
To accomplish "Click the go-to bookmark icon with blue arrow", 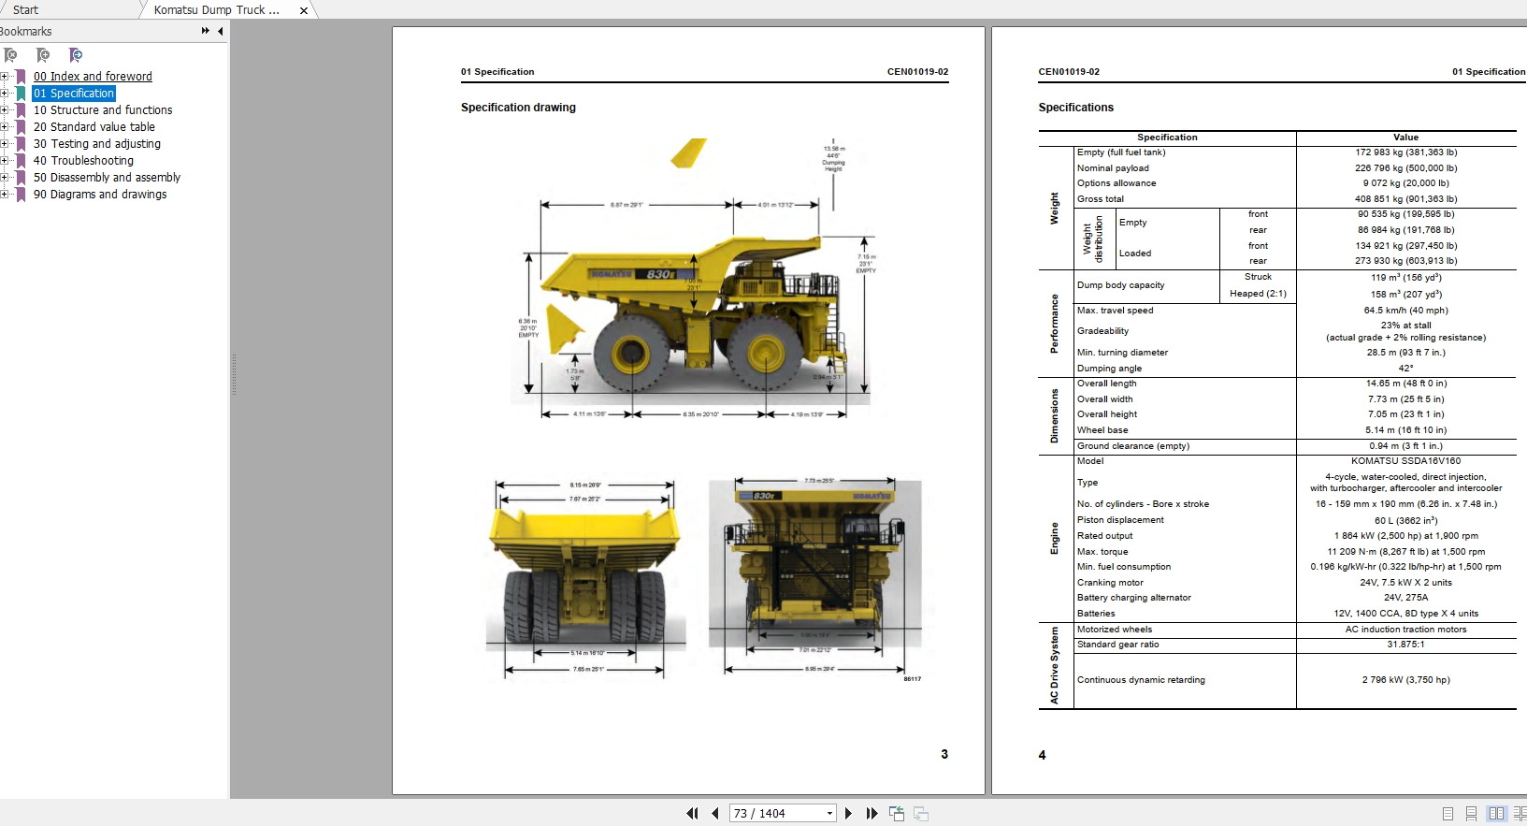I will [76, 55].
